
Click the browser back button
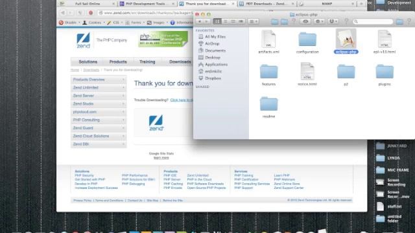(x=63, y=13)
